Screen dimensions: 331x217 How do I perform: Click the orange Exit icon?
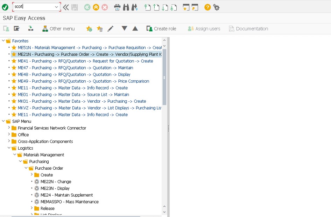click(96, 7)
